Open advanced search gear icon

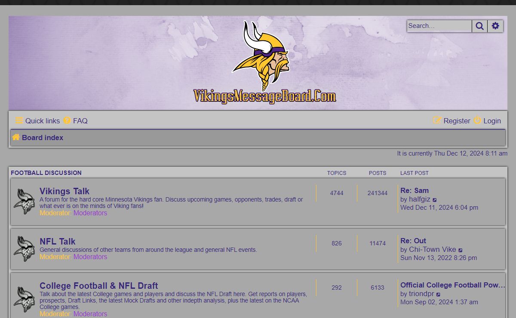495,26
